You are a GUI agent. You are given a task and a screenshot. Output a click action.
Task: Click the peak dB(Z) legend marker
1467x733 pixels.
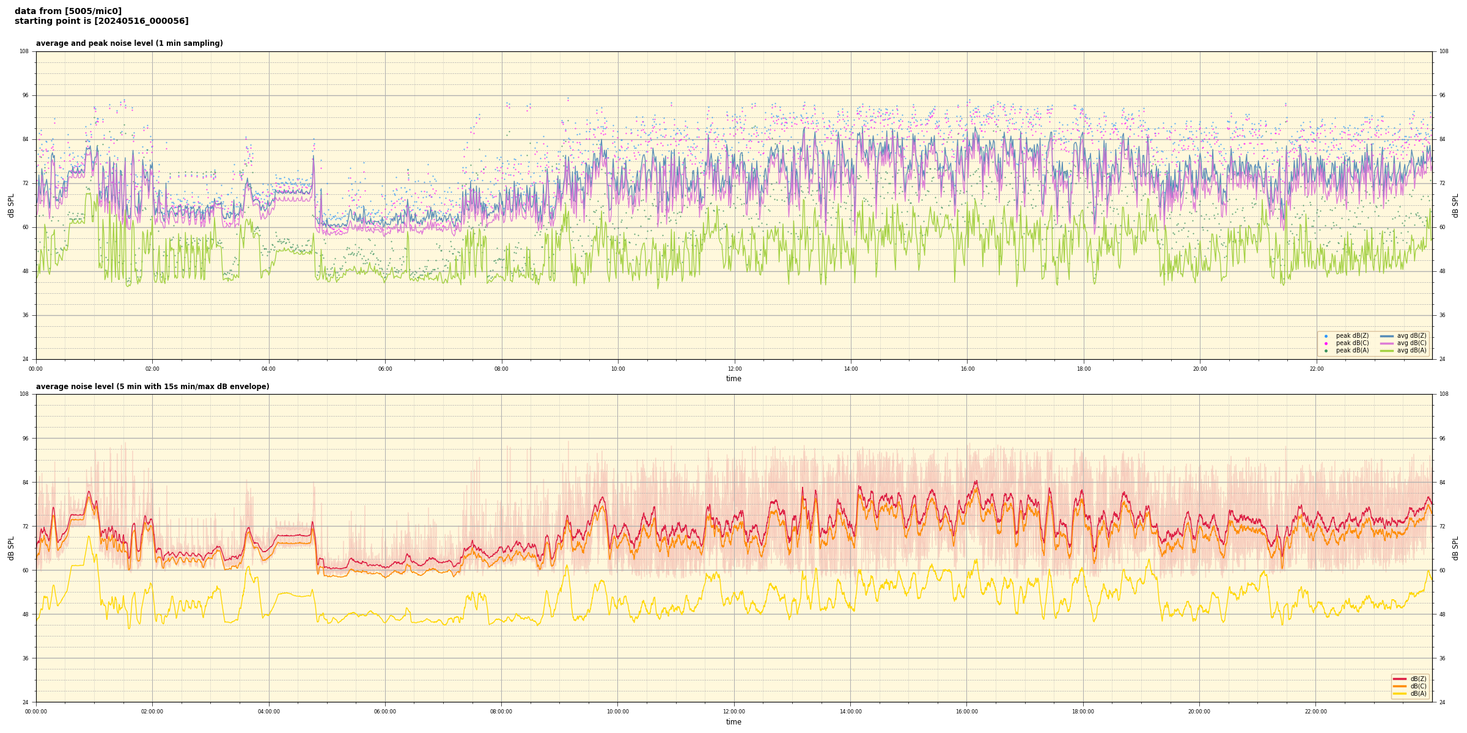(1326, 336)
